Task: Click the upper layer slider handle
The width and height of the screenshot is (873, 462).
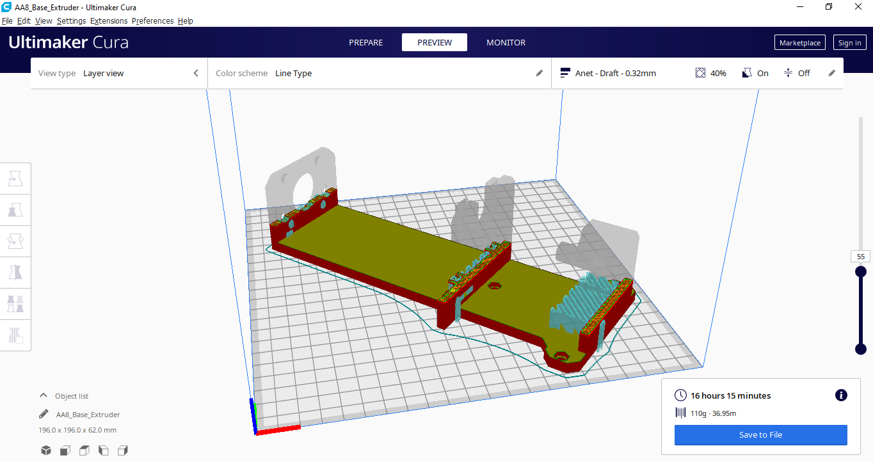Action: coord(861,271)
